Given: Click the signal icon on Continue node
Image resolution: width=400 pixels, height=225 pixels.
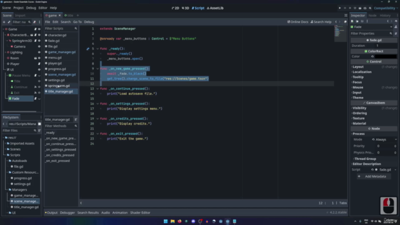Looking at the screenshot, I should [36, 87].
